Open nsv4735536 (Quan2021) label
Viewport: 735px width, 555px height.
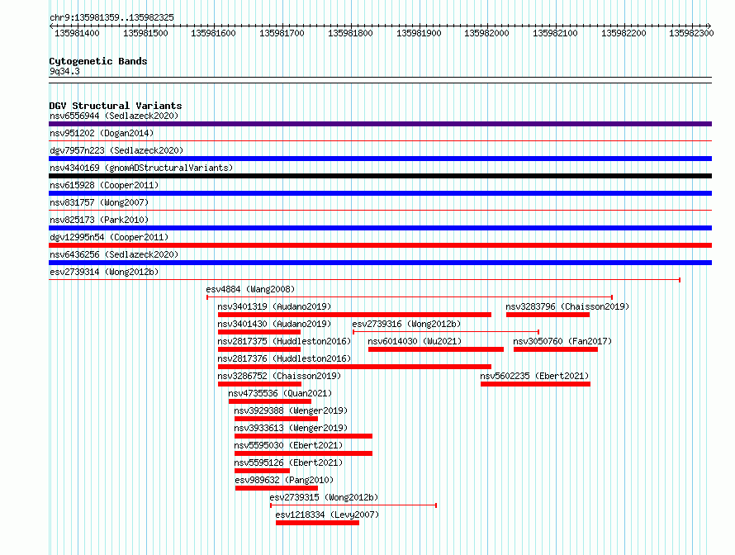[x=280, y=393]
